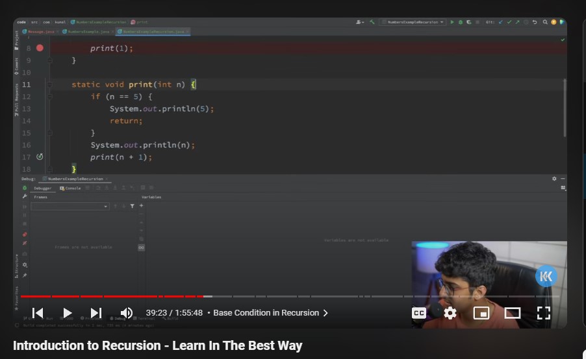The height and width of the screenshot is (359, 586).
Task: Enter fullscreen mode
Action: coord(543,313)
